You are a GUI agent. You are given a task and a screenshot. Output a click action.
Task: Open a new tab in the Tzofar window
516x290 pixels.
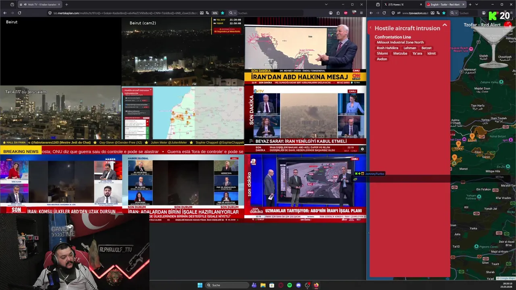(470, 4)
